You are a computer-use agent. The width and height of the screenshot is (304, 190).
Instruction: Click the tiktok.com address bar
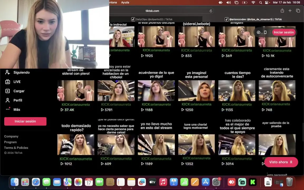click(x=152, y=11)
